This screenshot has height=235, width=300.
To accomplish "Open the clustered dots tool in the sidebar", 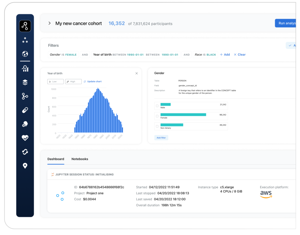I will (25, 40).
